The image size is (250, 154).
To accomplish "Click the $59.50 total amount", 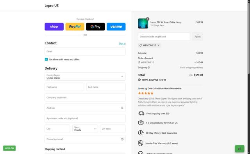I will (x=198, y=75).
